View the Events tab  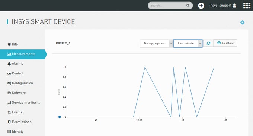point(22,112)
